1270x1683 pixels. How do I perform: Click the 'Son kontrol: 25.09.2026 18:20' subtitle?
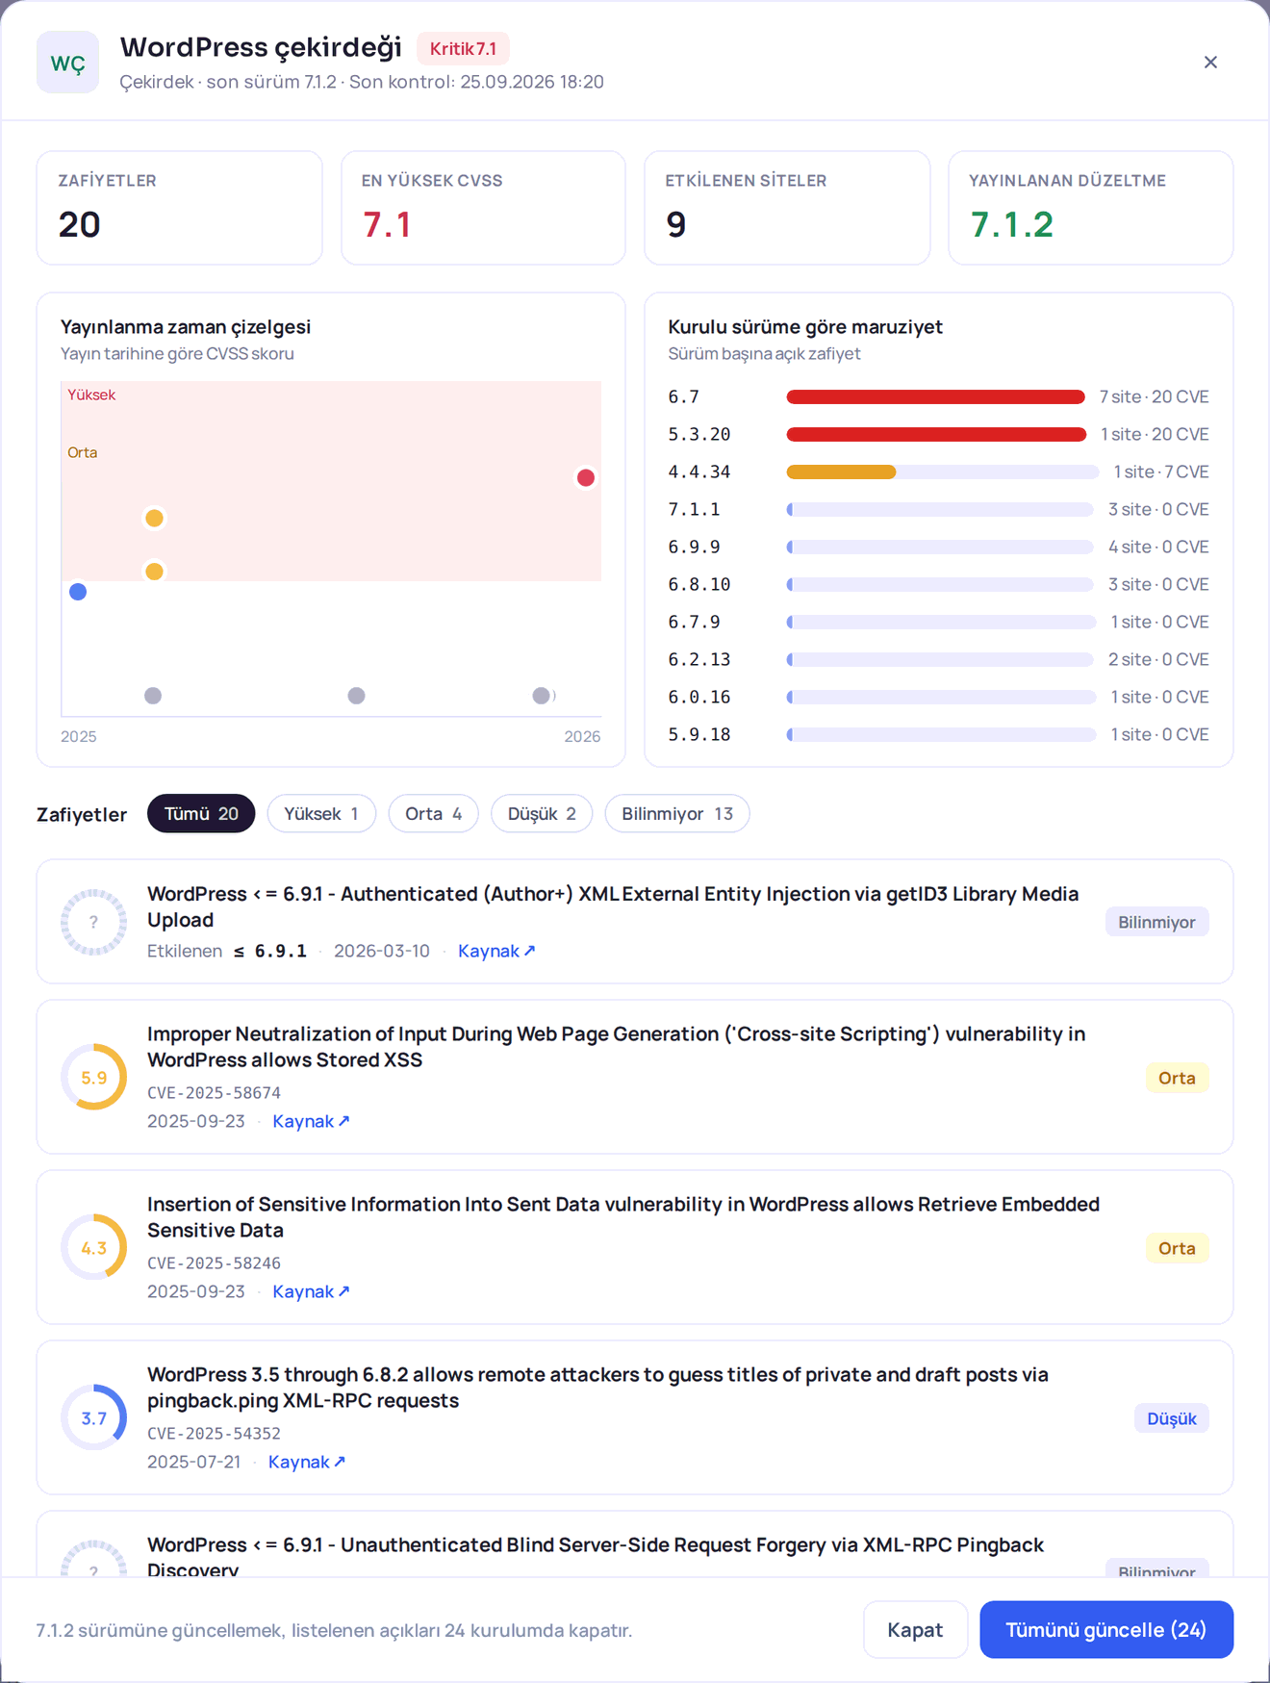click(476, 82)
